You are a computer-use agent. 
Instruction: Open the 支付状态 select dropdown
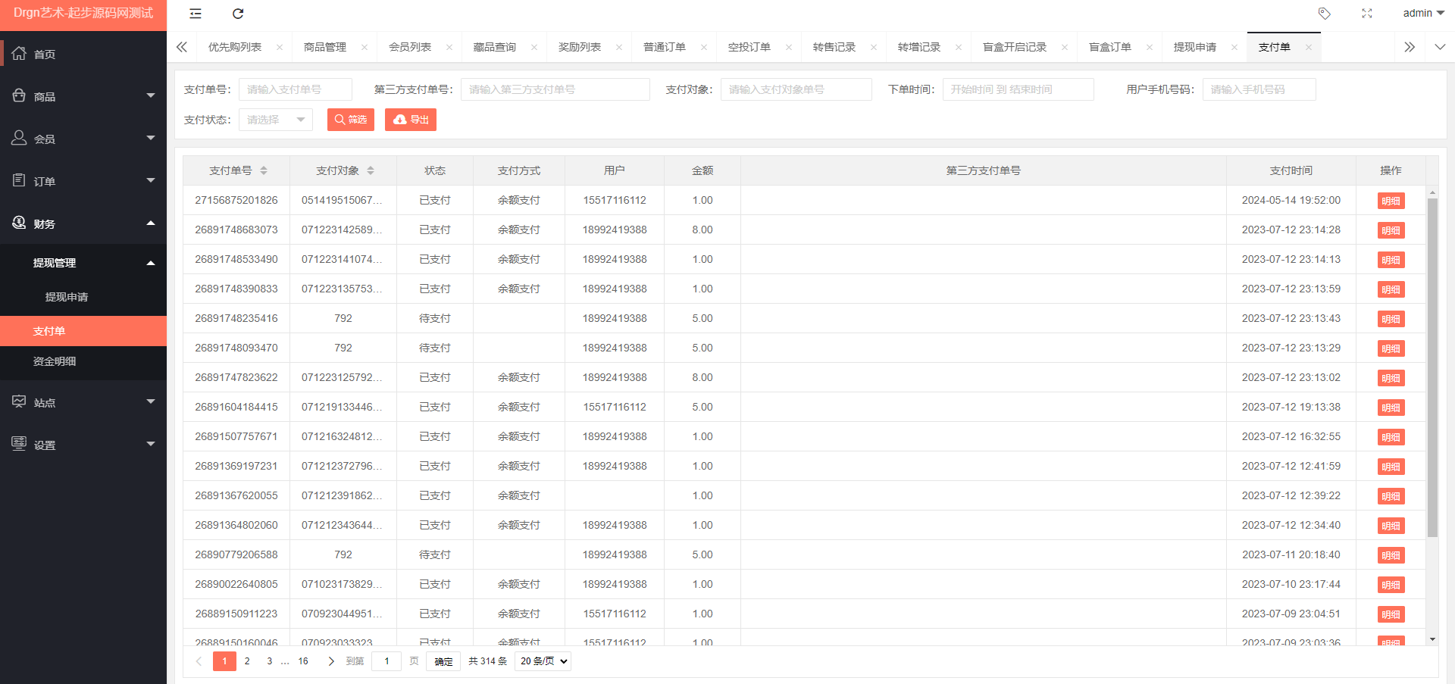(x=276, y=120)
